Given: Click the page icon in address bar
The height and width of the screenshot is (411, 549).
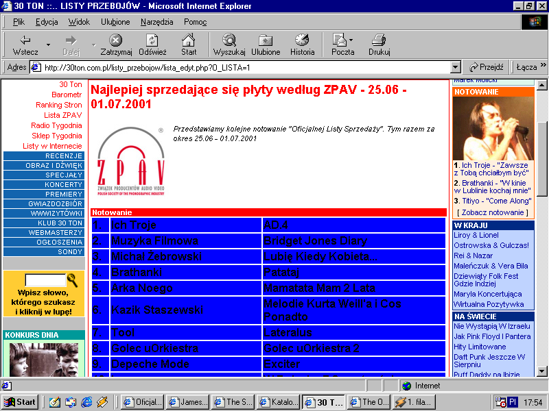Looking at the screenshot, I should click(36, 67).
